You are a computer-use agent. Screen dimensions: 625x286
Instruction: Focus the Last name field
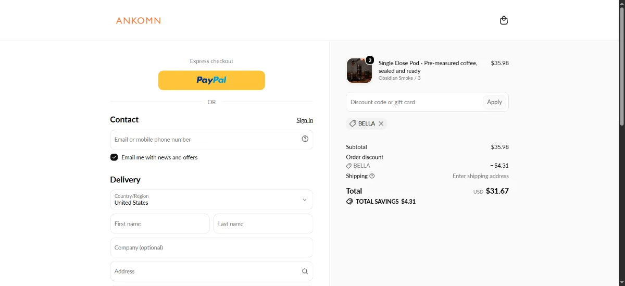click(263, 223)
